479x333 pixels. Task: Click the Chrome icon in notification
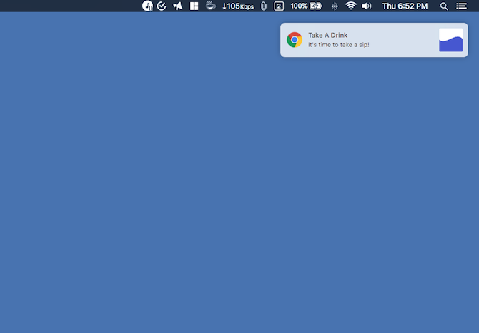tap(295, 40)
